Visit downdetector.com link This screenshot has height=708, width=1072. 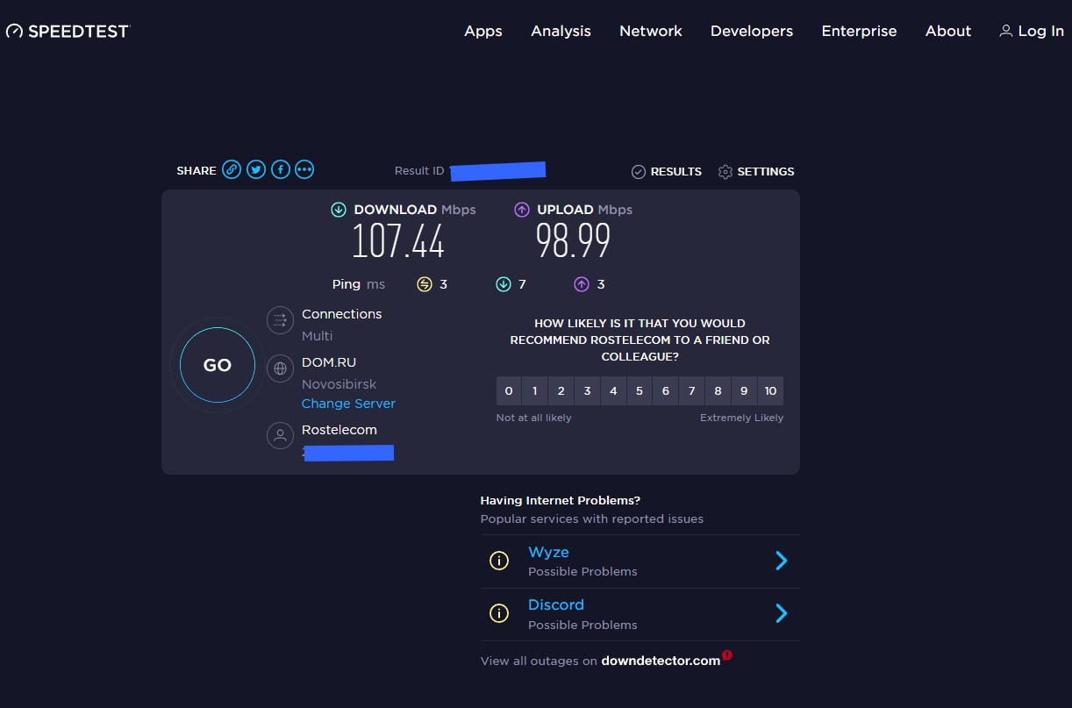[x=661, y=661]
